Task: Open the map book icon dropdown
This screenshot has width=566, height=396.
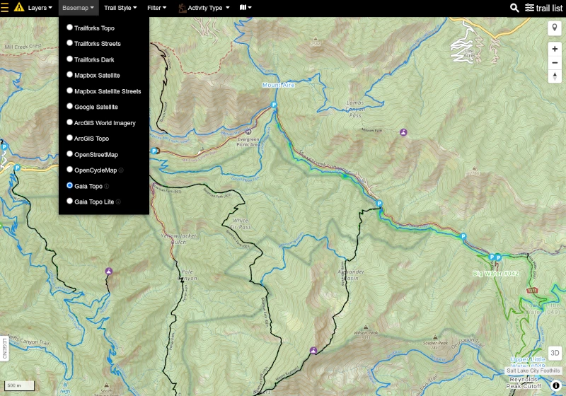Action: 246,7
